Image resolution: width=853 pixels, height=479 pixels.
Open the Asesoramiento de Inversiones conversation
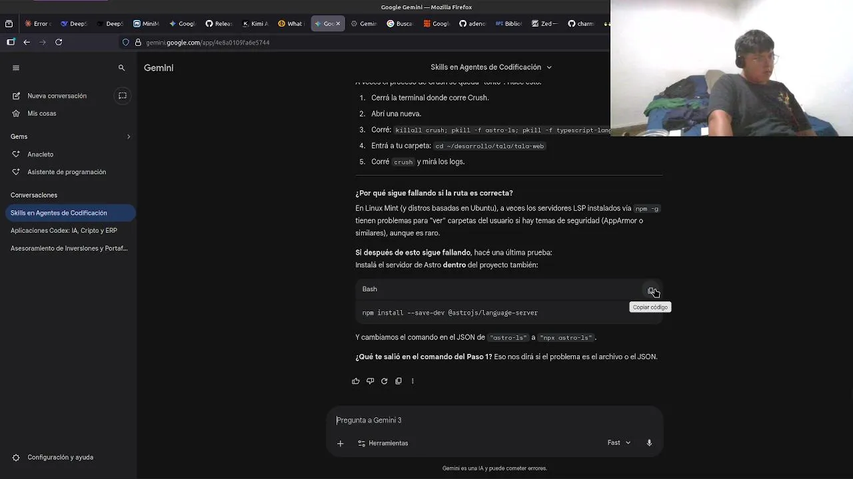[x=69, y=249]
